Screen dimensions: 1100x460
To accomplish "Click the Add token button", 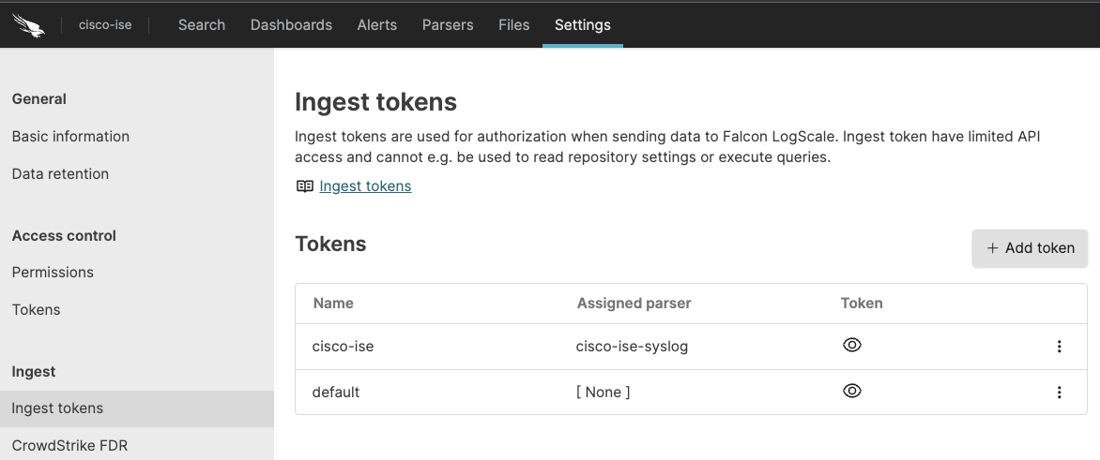I will click(1030, 248).
